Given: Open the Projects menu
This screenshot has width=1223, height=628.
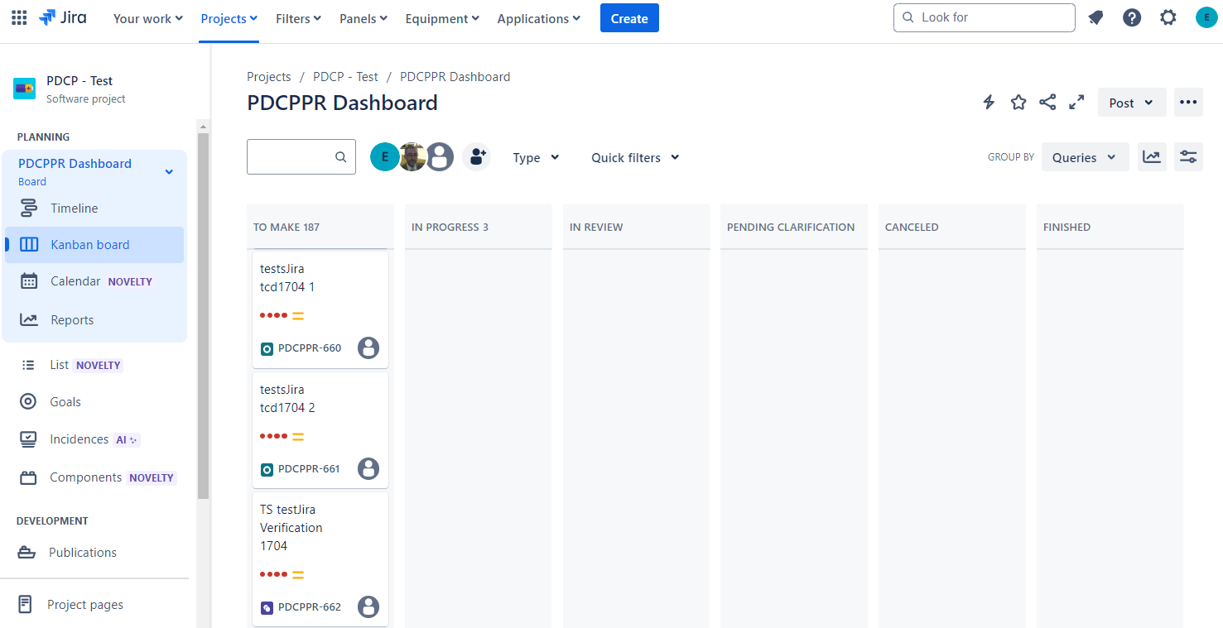Looking at the screenshot, I should tap(229, 17).
